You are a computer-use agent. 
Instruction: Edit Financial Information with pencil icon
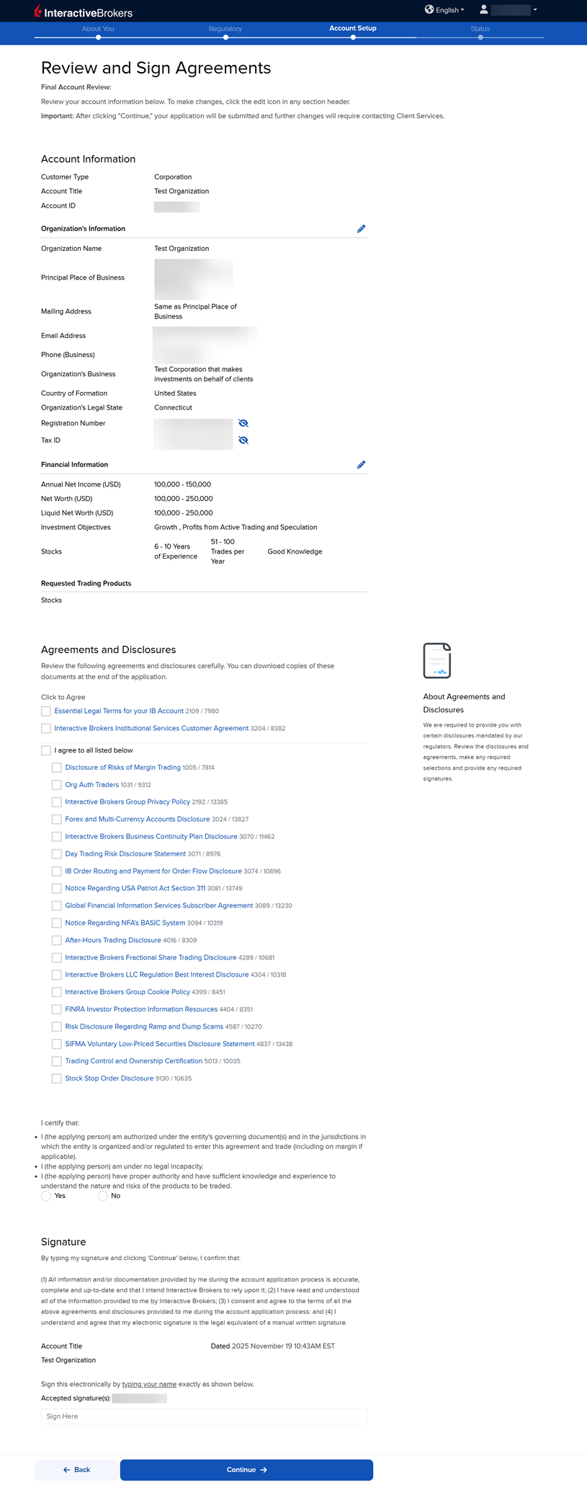(361, 465)
